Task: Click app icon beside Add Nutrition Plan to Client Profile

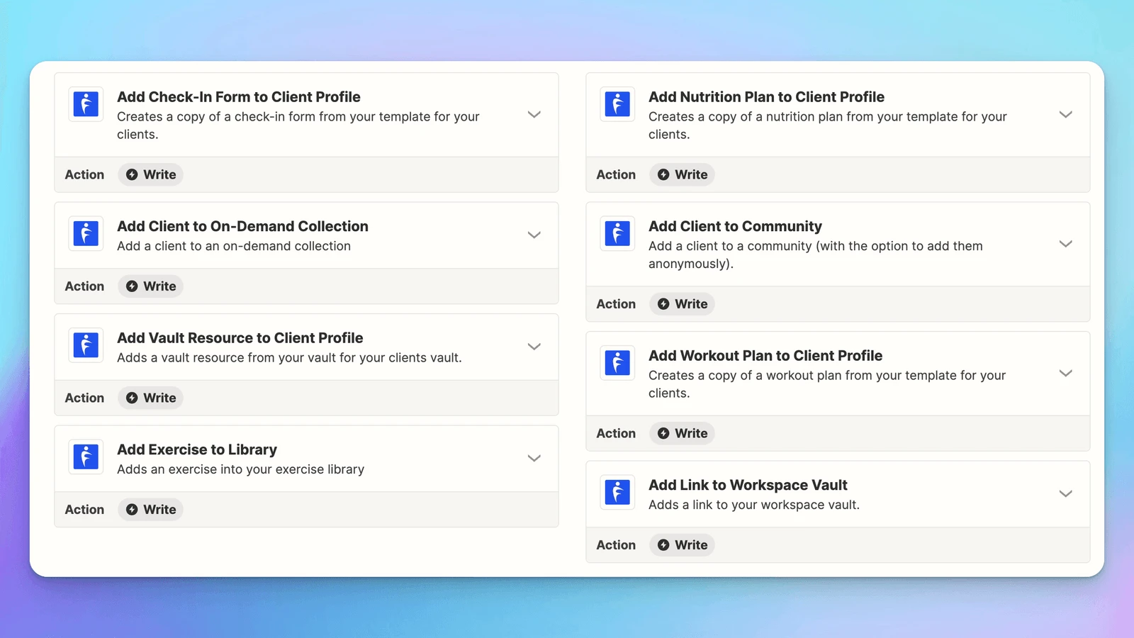Action: click(617, 104)
